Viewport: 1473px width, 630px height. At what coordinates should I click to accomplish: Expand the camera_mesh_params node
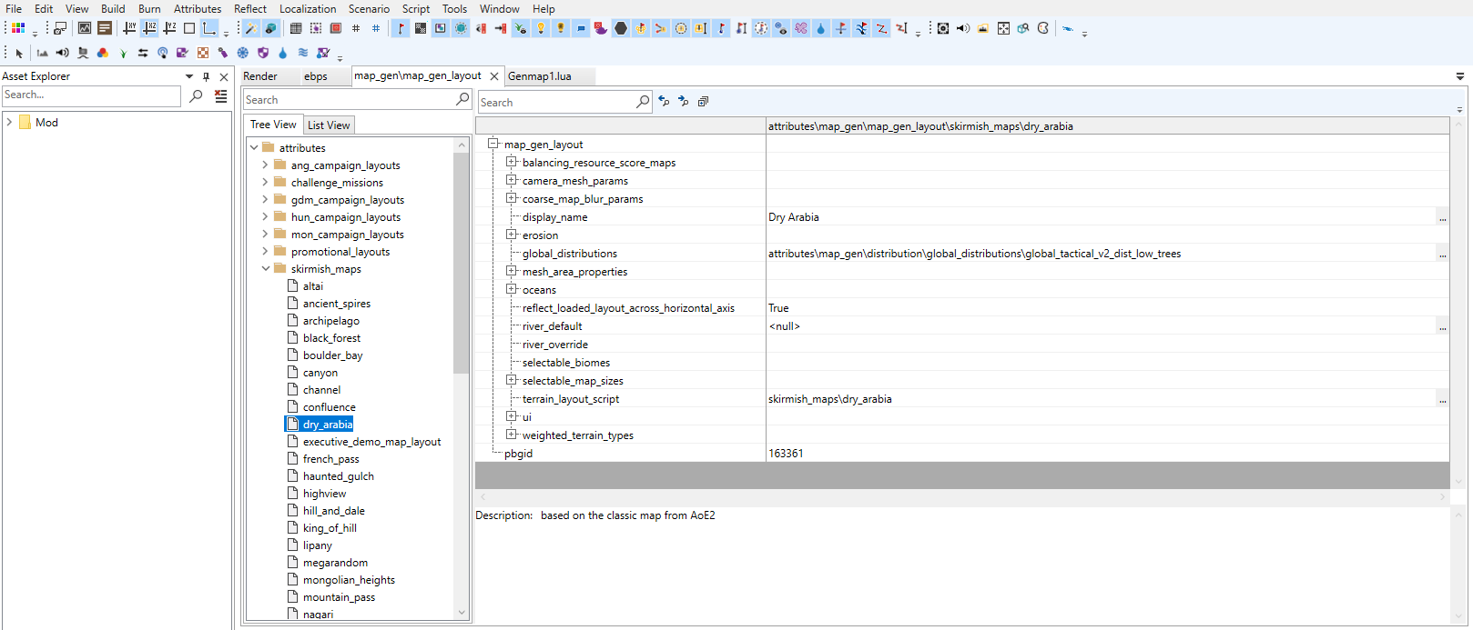click(x=512, y=180)
